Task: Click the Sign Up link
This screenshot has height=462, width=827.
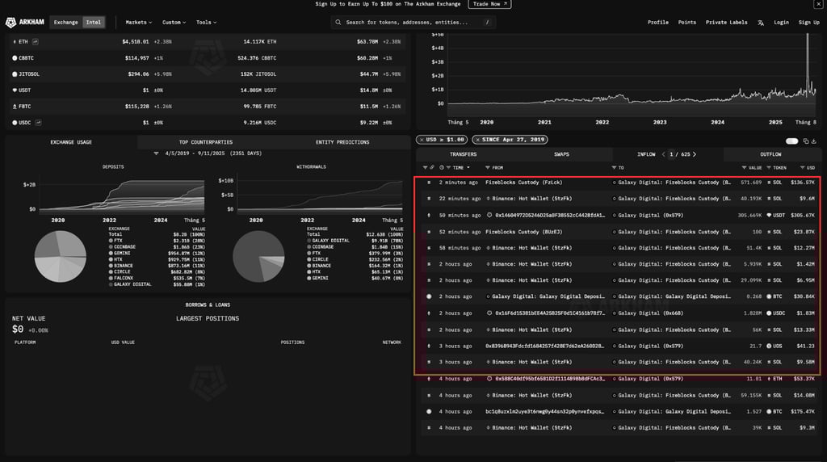Action: [808, 22]
